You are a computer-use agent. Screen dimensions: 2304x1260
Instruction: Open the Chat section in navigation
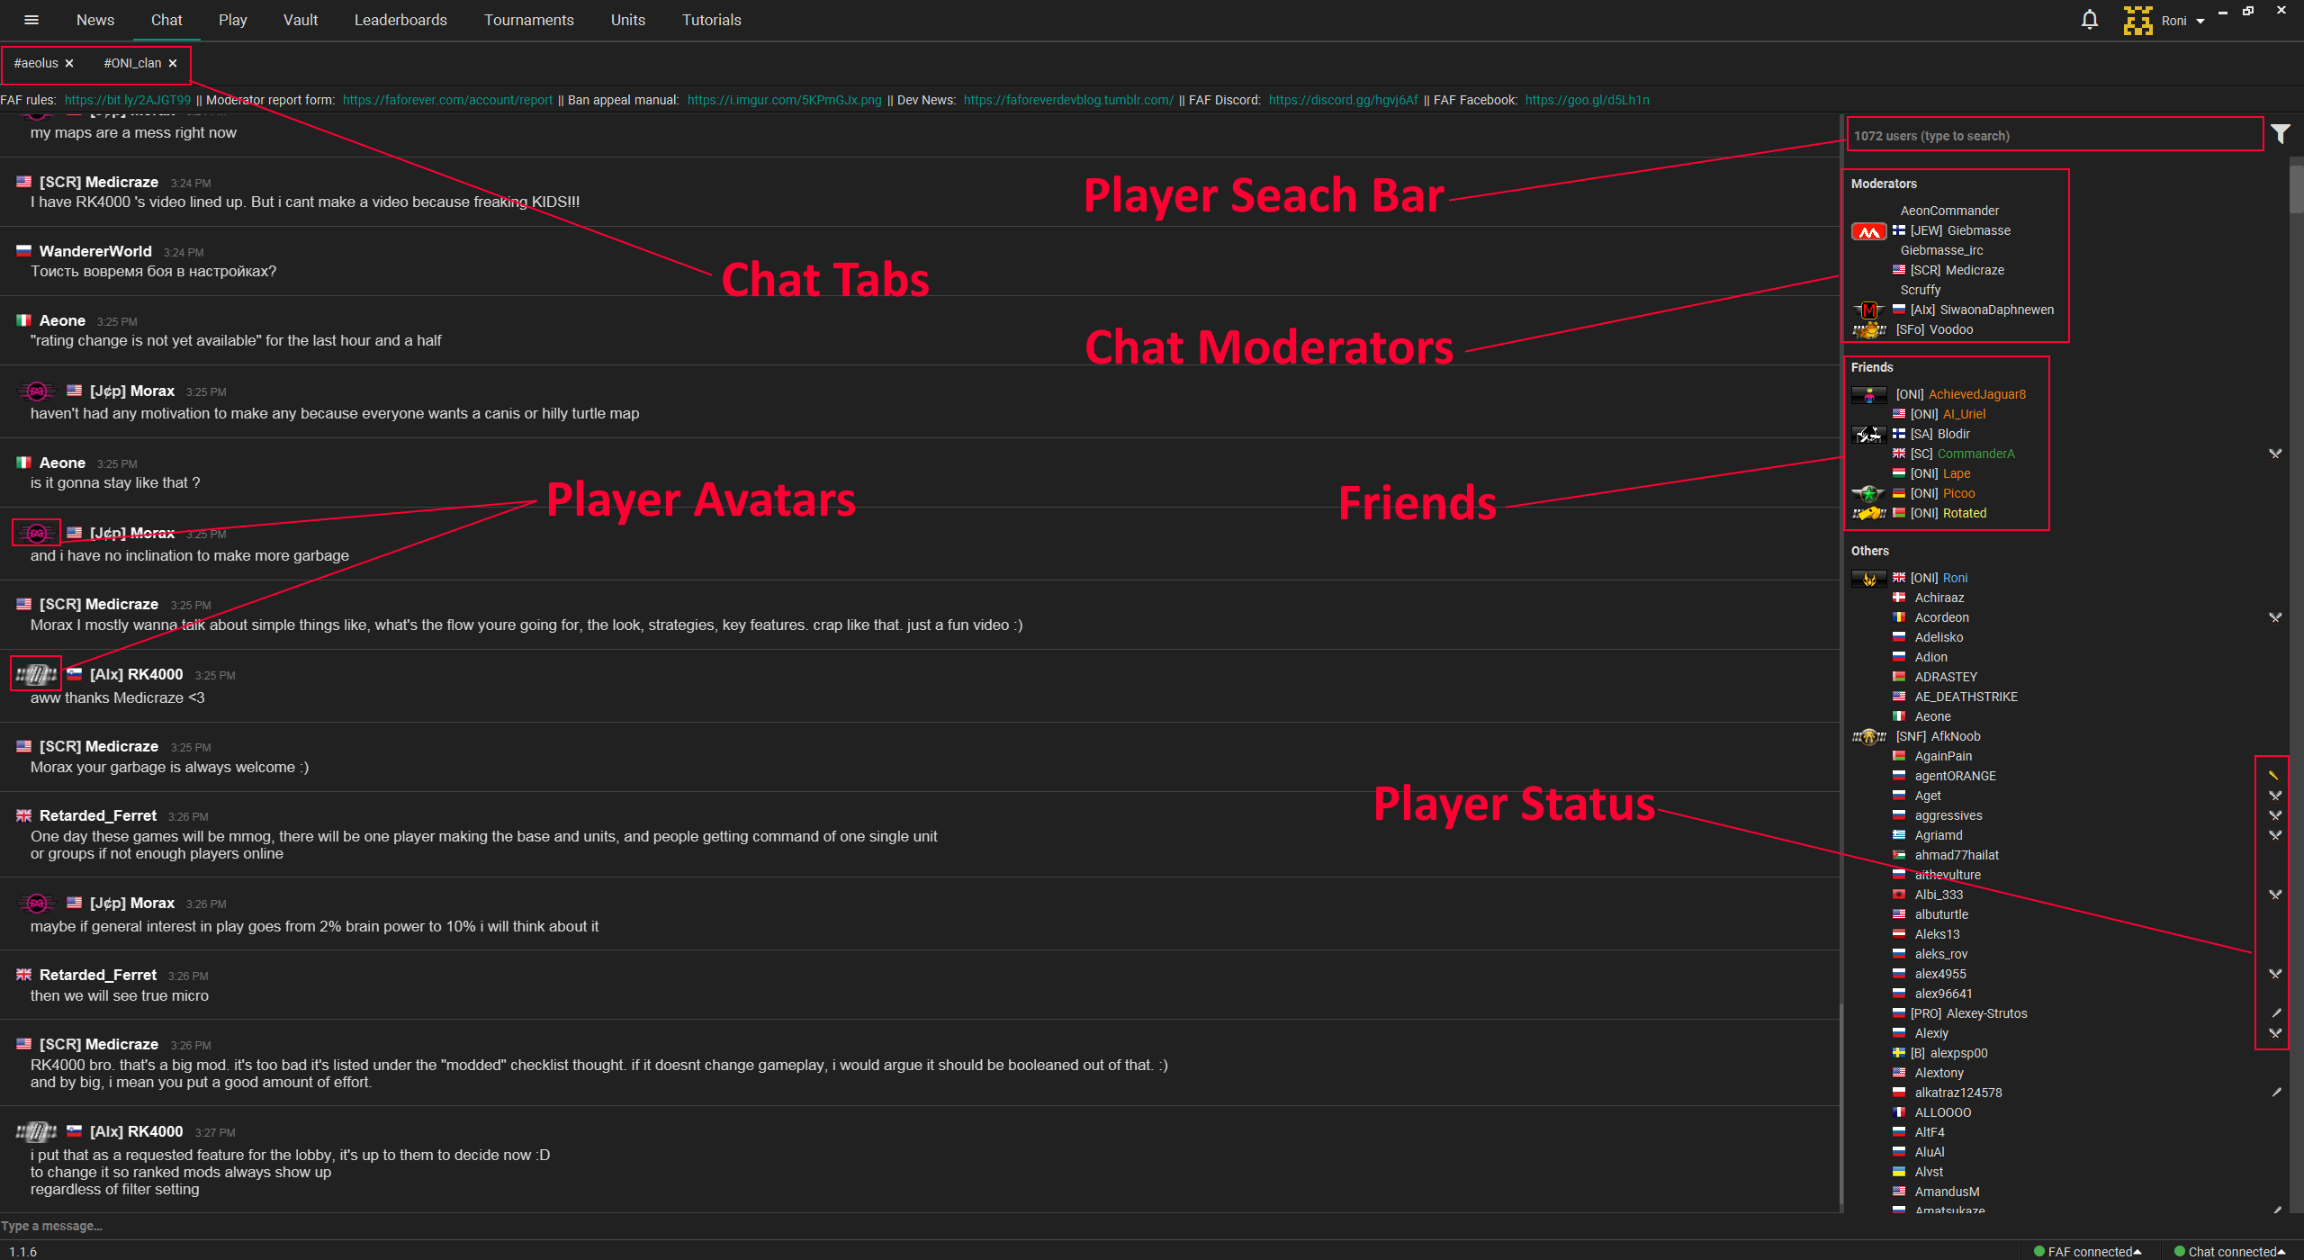tap(166, 20)
